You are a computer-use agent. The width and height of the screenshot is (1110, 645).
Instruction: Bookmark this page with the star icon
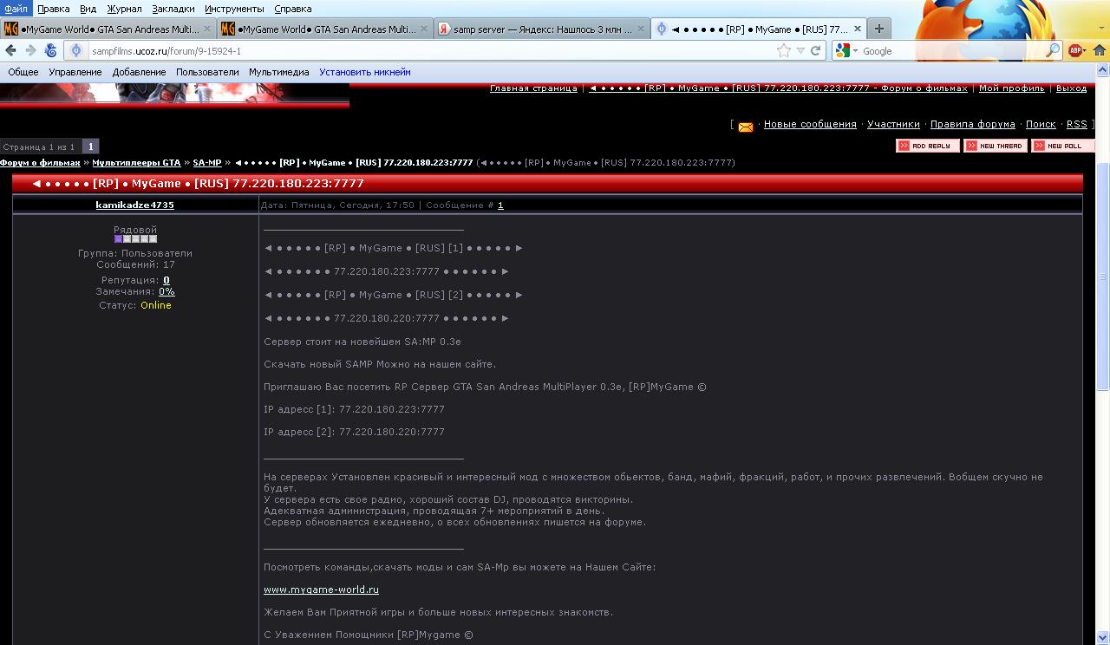(x=784, y=50)
